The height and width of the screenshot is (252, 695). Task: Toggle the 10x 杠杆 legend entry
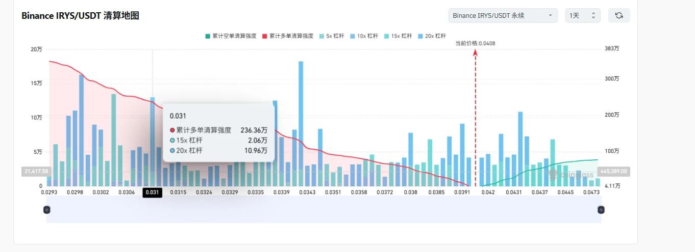[x=364, y=36]
